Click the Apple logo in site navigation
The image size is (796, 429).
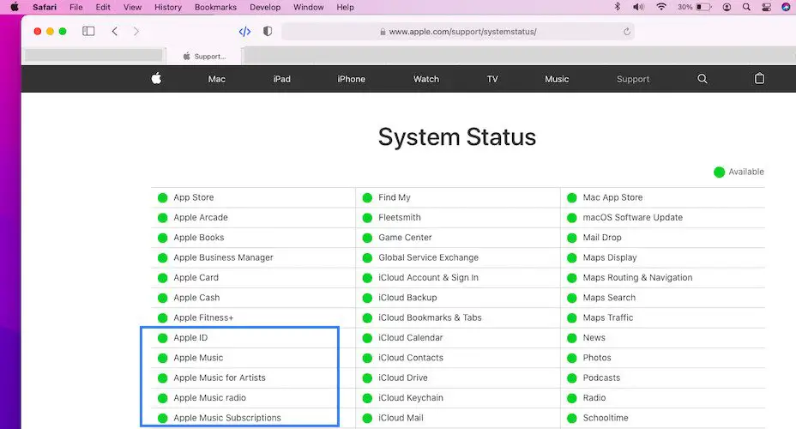click(x=156, y=79)
